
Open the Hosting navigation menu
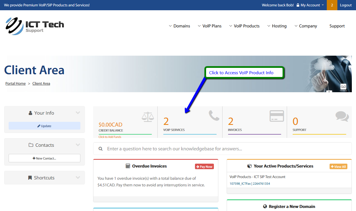tap(277, 26)
